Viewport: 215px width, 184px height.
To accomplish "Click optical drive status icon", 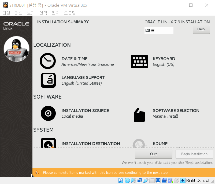I will [x=127, y=181].
